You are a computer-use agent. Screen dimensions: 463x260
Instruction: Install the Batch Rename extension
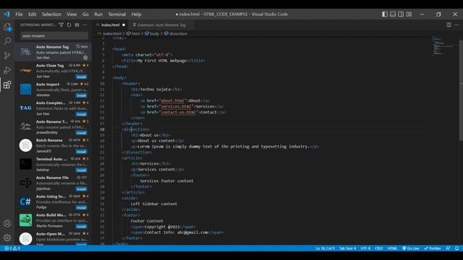coord(81,152)
